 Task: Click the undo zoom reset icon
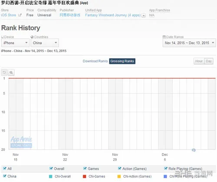4,73
